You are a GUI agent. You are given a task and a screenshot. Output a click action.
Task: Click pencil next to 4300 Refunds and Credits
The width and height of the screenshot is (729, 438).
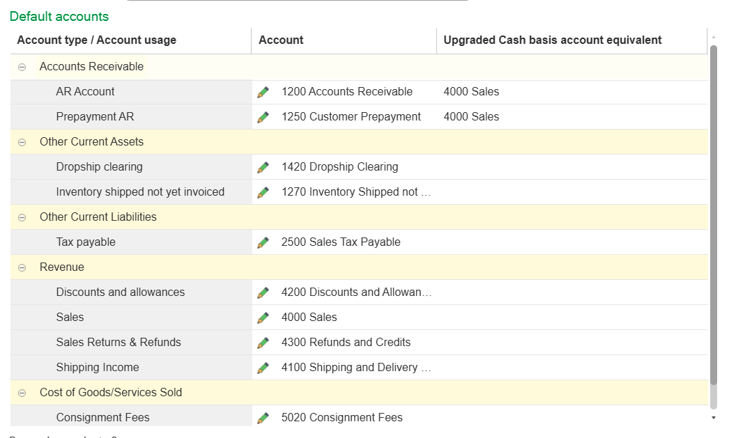click(x=263, y=343)
